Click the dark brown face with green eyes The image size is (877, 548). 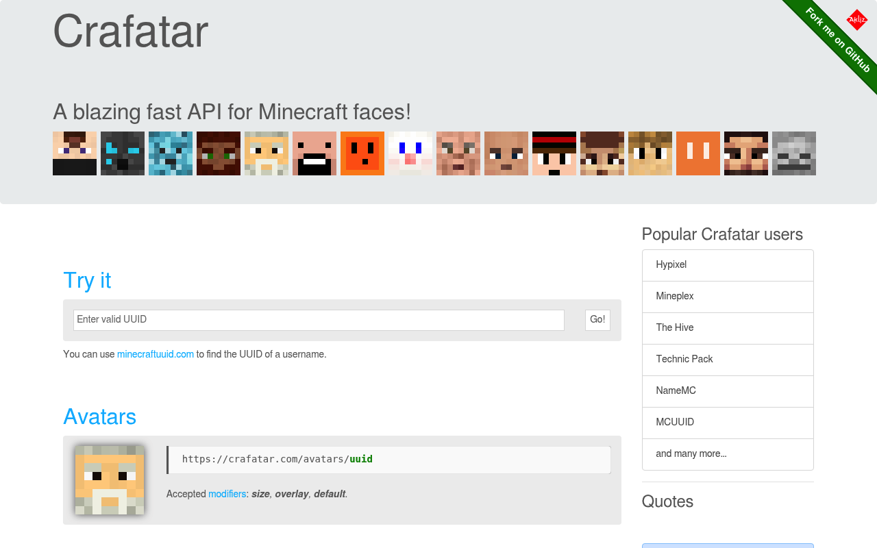(219, 153)
